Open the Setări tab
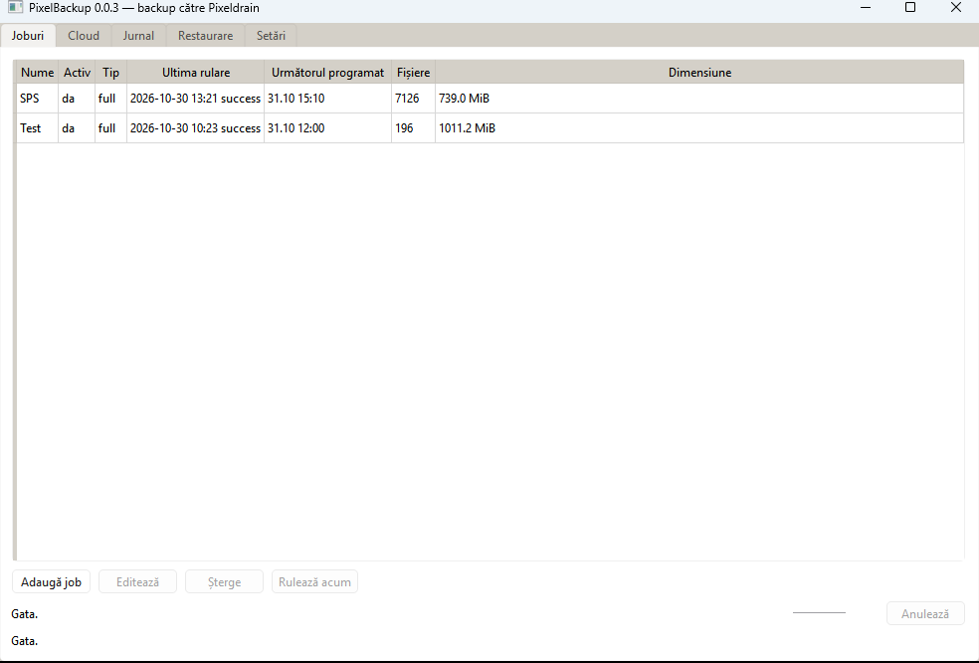The height and width of the screenshot is (663, 979). click(271, 36)
